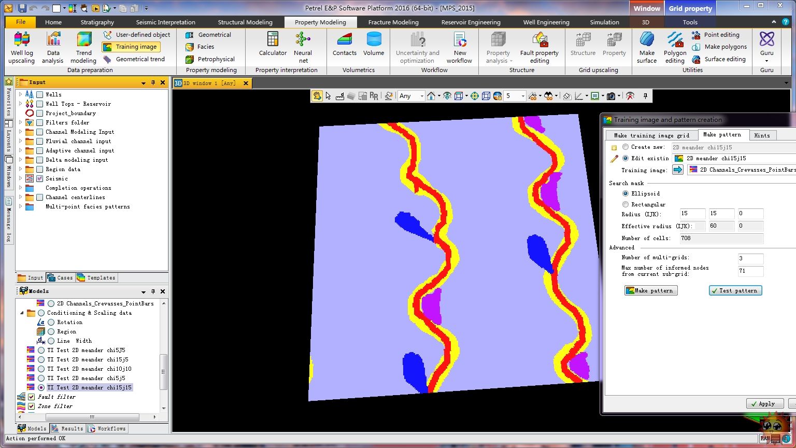Screen dimensions: 796x448
Task: Select Create new radio option
Action: click(626, 147)
